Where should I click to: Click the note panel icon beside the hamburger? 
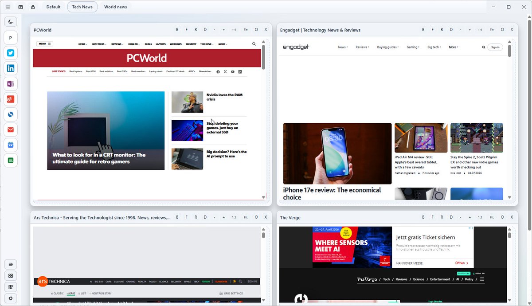pos(20,7)
